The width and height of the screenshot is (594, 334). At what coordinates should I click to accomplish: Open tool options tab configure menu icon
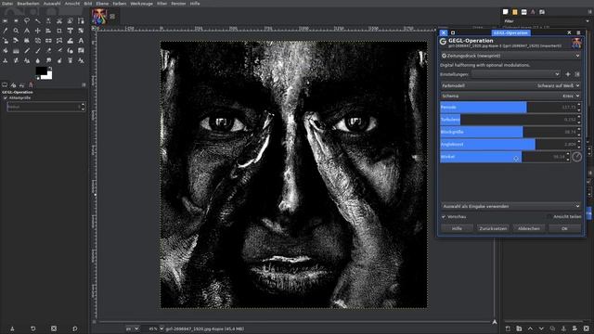(84, 84)
